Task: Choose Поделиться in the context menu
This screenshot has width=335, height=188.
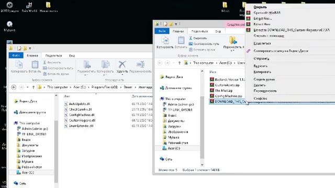Action: [262, 43]
